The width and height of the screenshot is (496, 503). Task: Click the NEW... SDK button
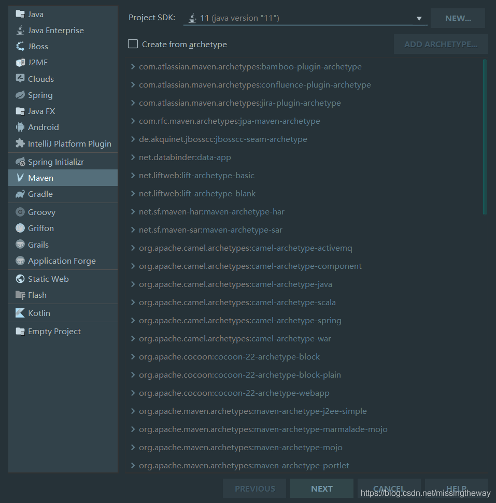point(458,18)
